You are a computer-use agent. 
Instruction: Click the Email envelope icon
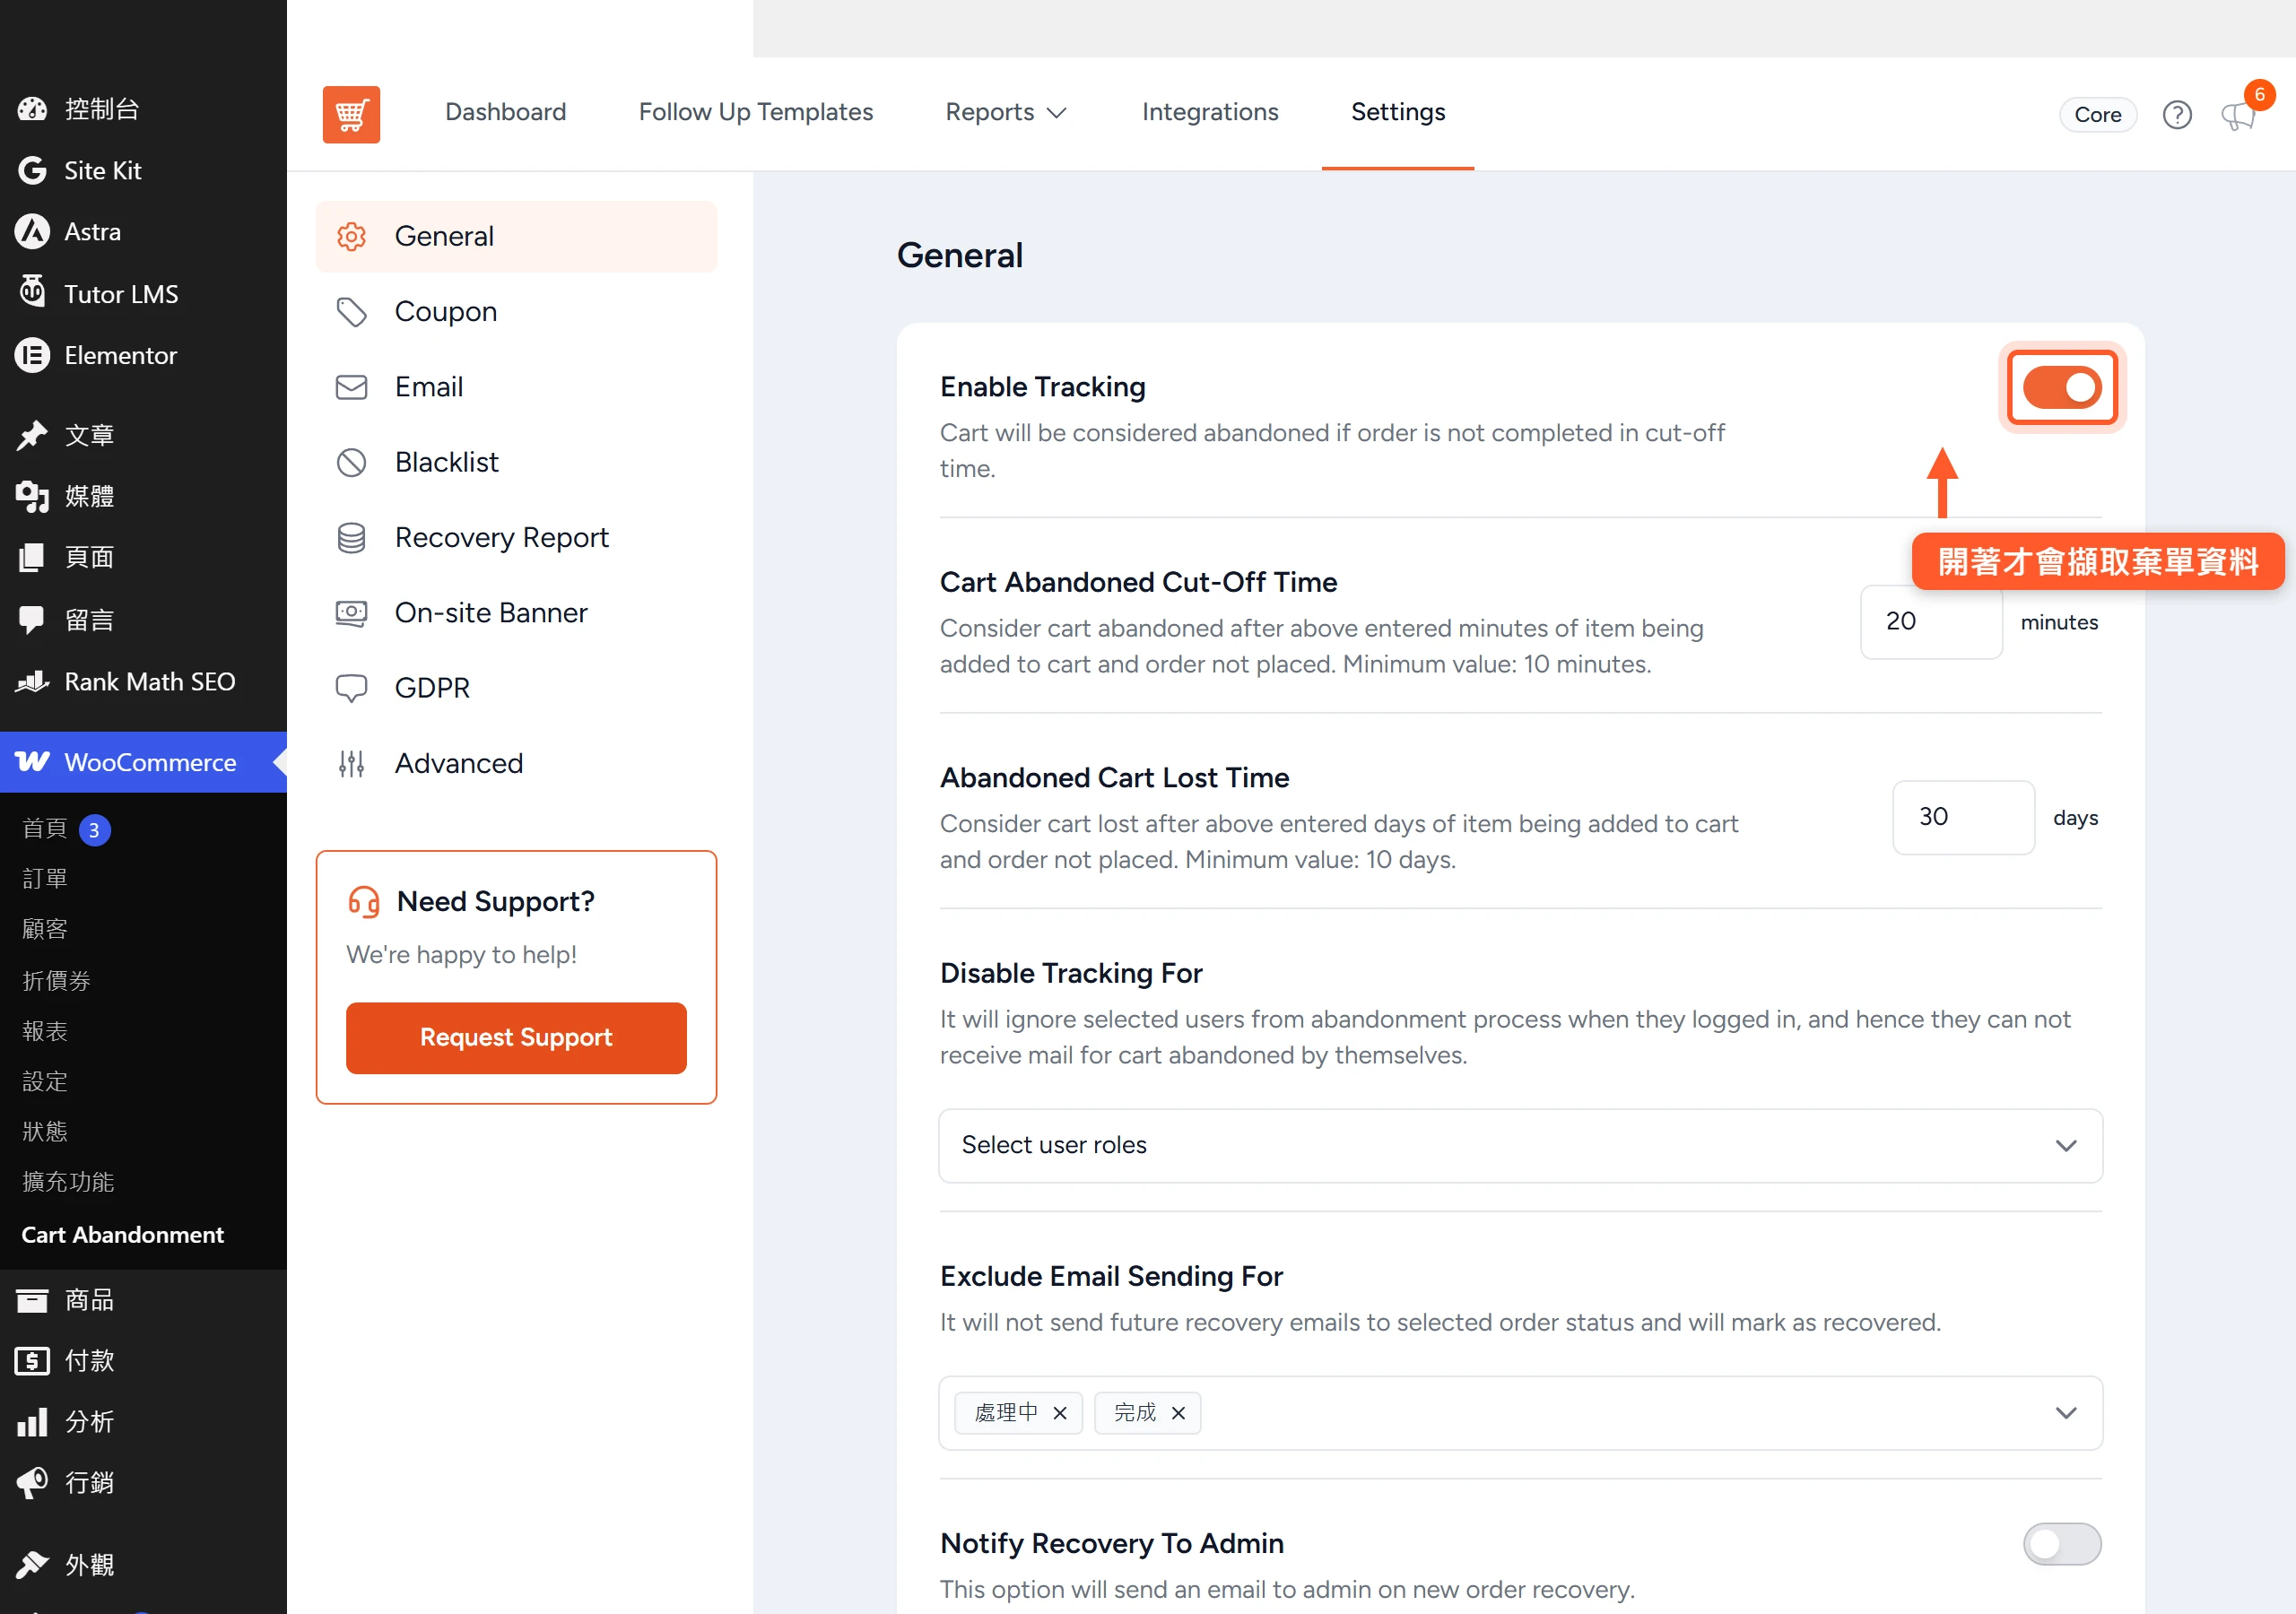[351, 387]
